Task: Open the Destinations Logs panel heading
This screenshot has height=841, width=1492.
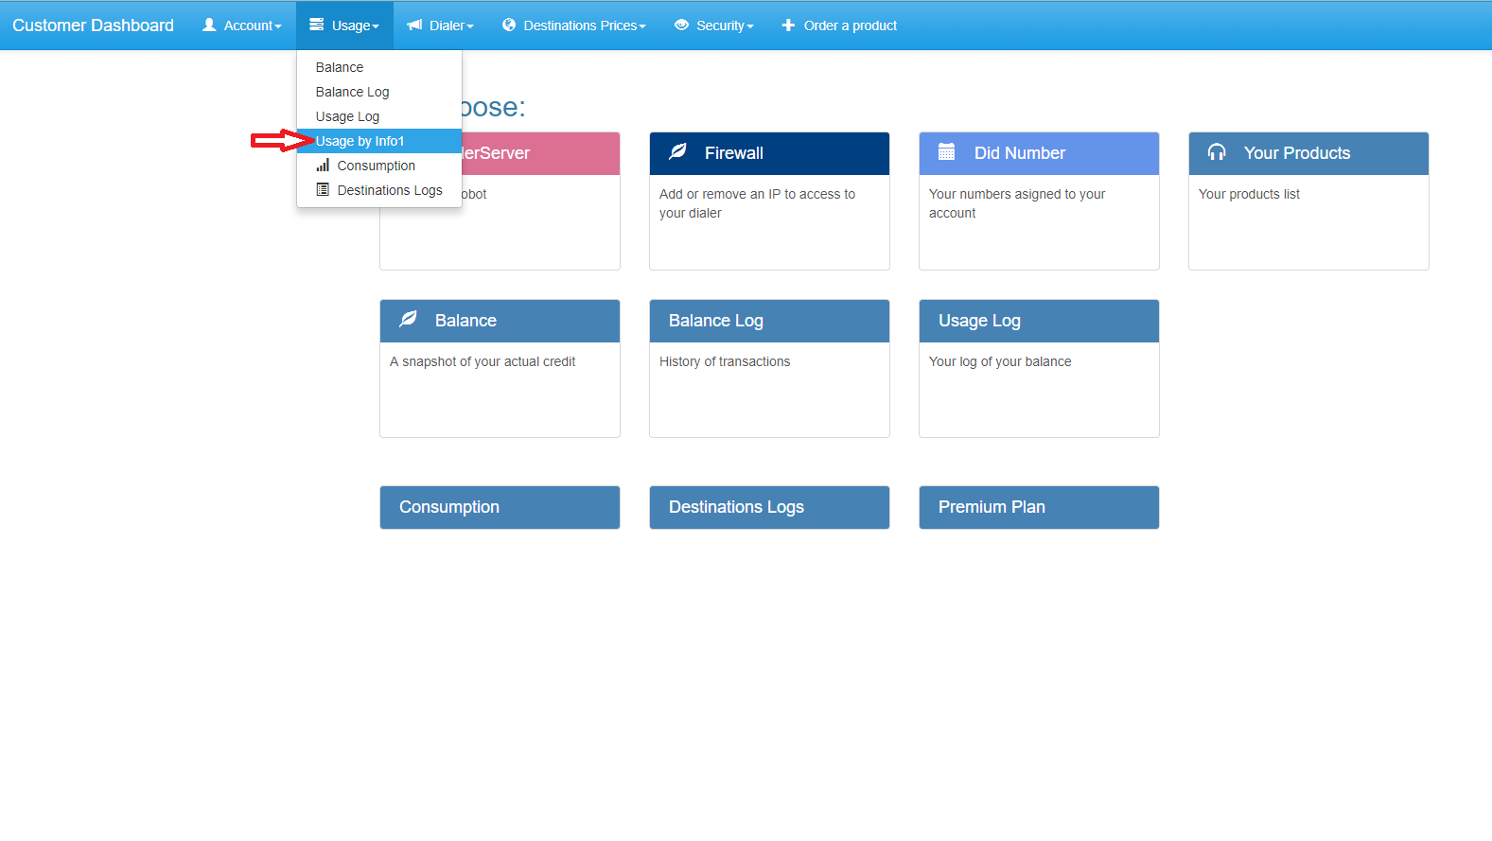Action: tap(769, 507)
